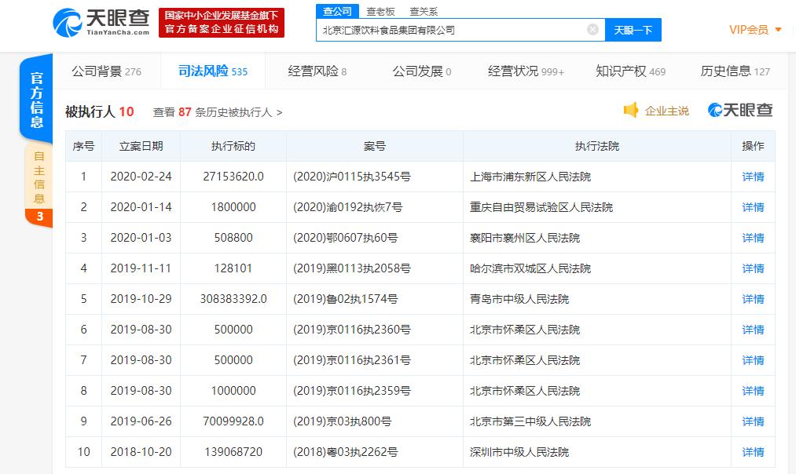Select the 查公司 search tab
This screenshot has height=474, width=796.
(338, 11)
